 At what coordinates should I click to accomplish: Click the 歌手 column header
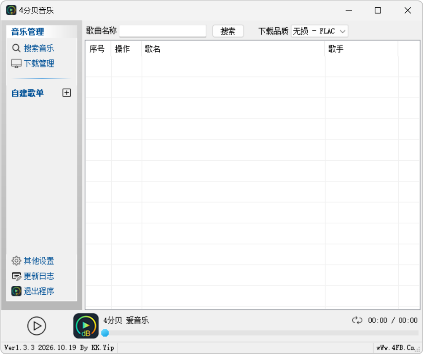coord(362,49)
